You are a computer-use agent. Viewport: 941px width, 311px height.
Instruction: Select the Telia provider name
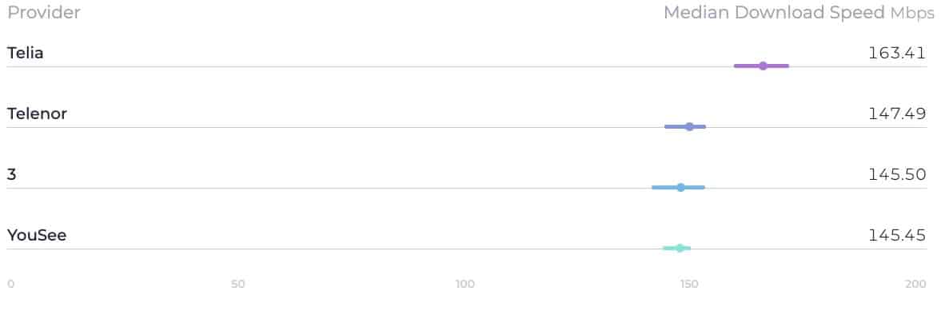(x=26, y=53)
